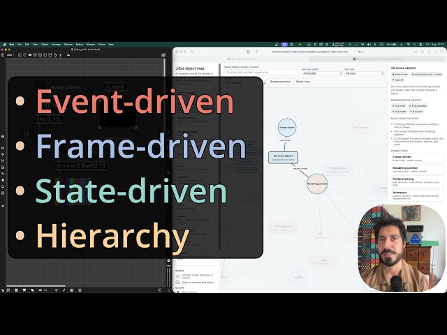Click the date and time in menu bar
Image resolution: width=447 pixels, height=335 pixels.
coord(435,45)
